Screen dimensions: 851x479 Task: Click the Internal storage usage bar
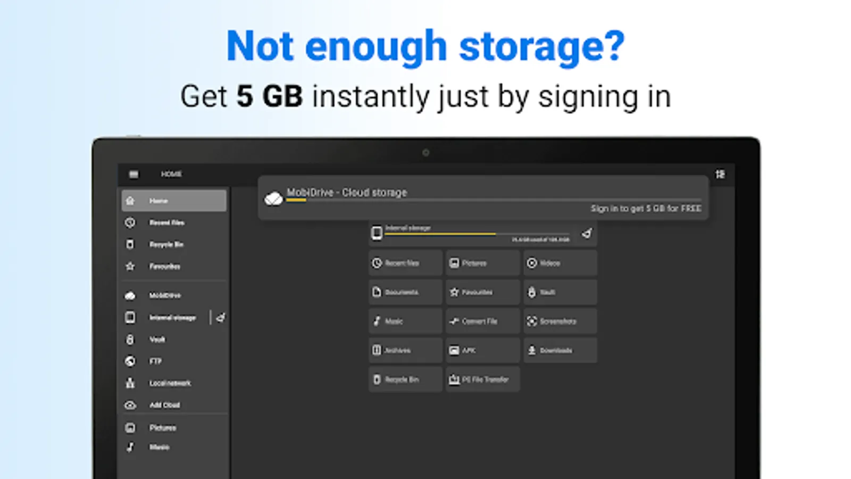pos(477,234)
